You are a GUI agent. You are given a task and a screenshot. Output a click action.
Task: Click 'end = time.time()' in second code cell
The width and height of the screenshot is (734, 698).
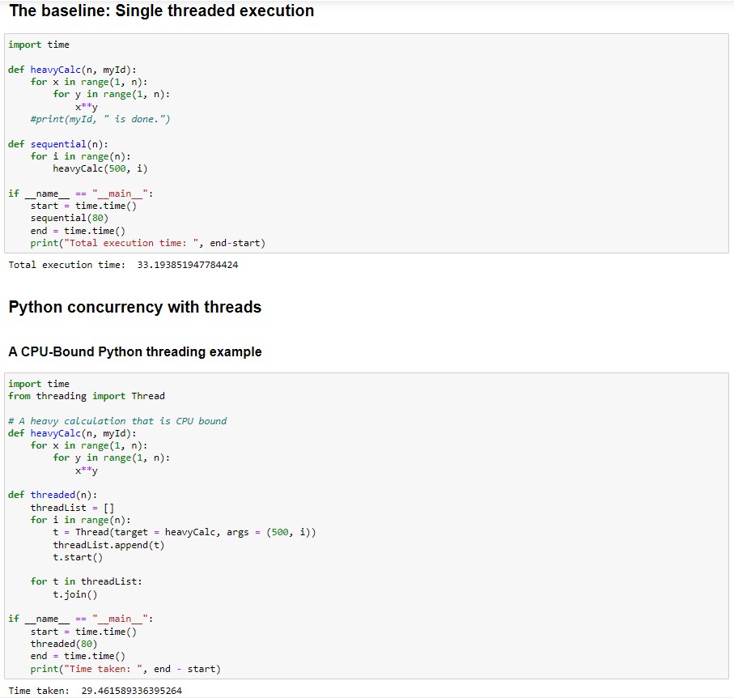coord(78,657)
